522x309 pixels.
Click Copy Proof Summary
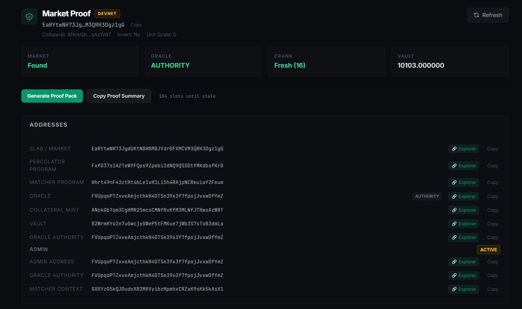click(x=119, y=96)
